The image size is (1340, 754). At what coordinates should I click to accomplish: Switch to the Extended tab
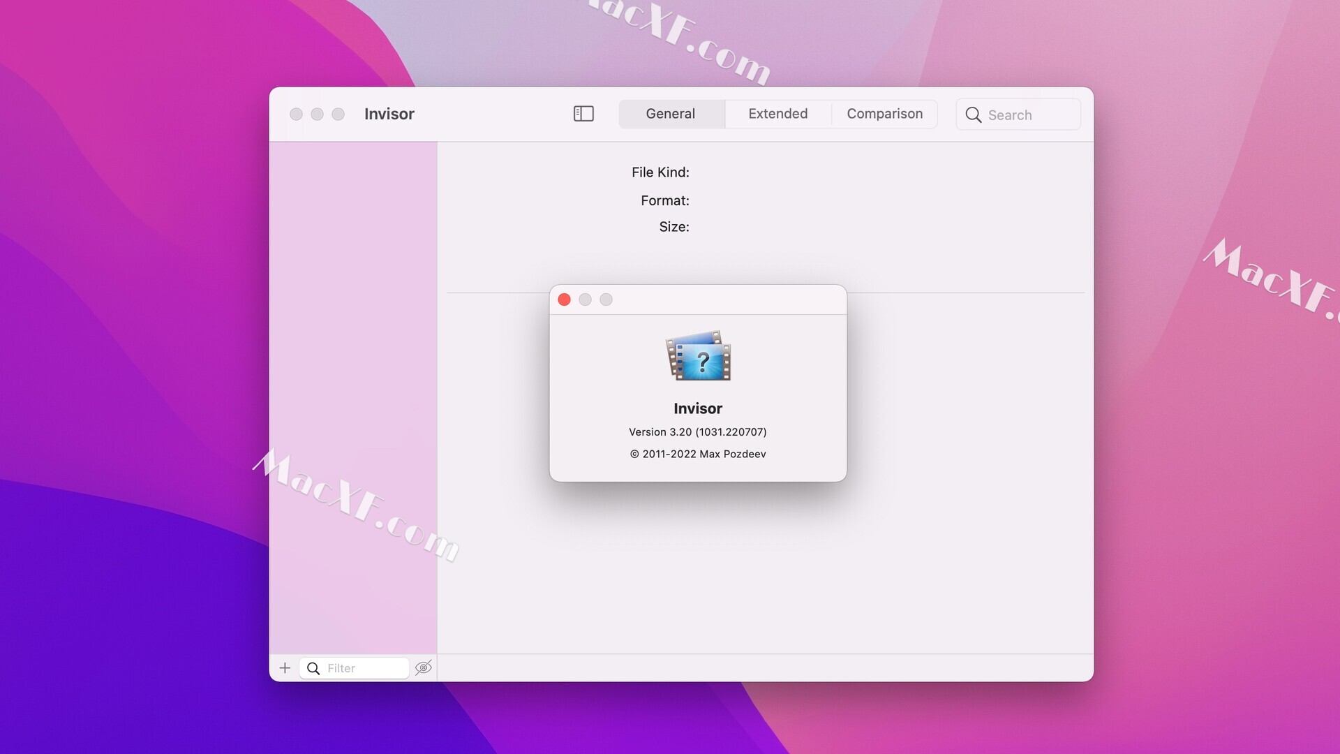coord(777,113)
